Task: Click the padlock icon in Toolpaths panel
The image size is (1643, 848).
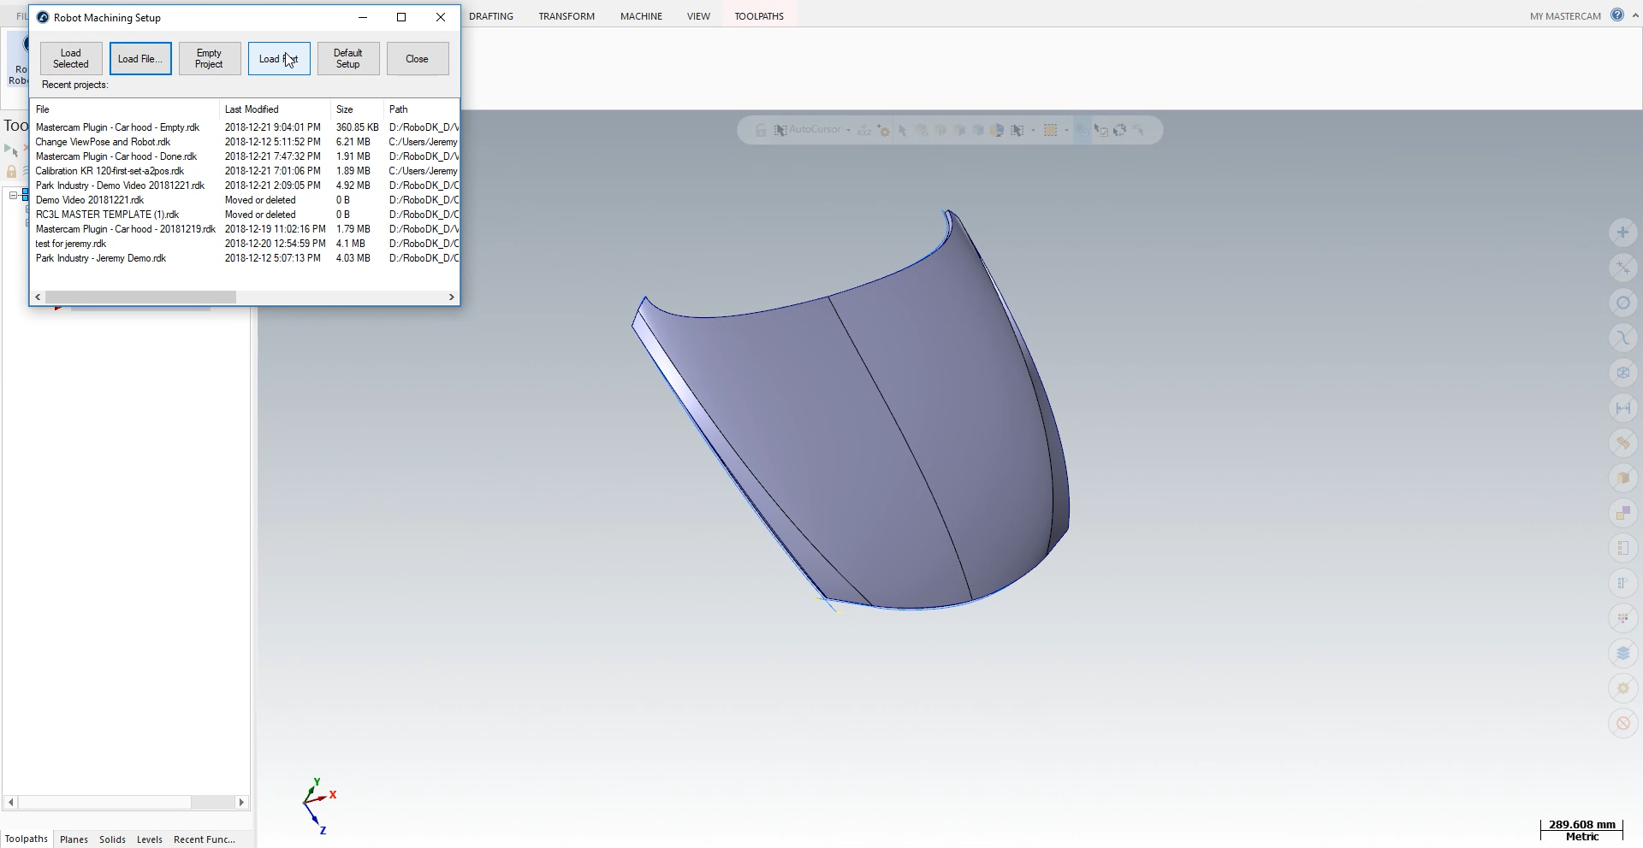Action: [12, 171]
